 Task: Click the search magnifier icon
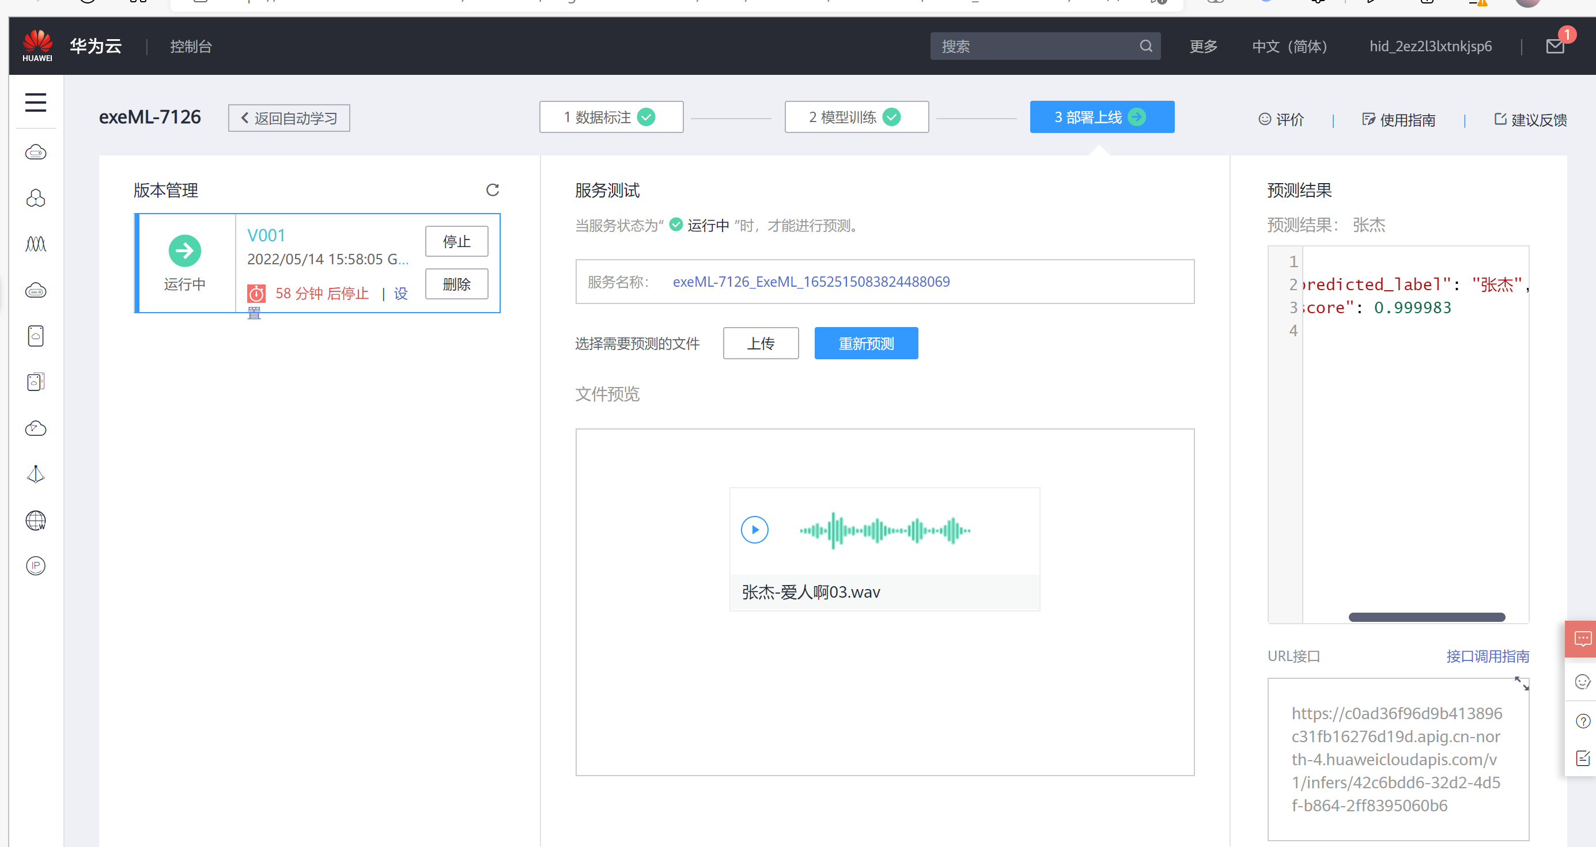point(1145,46)
